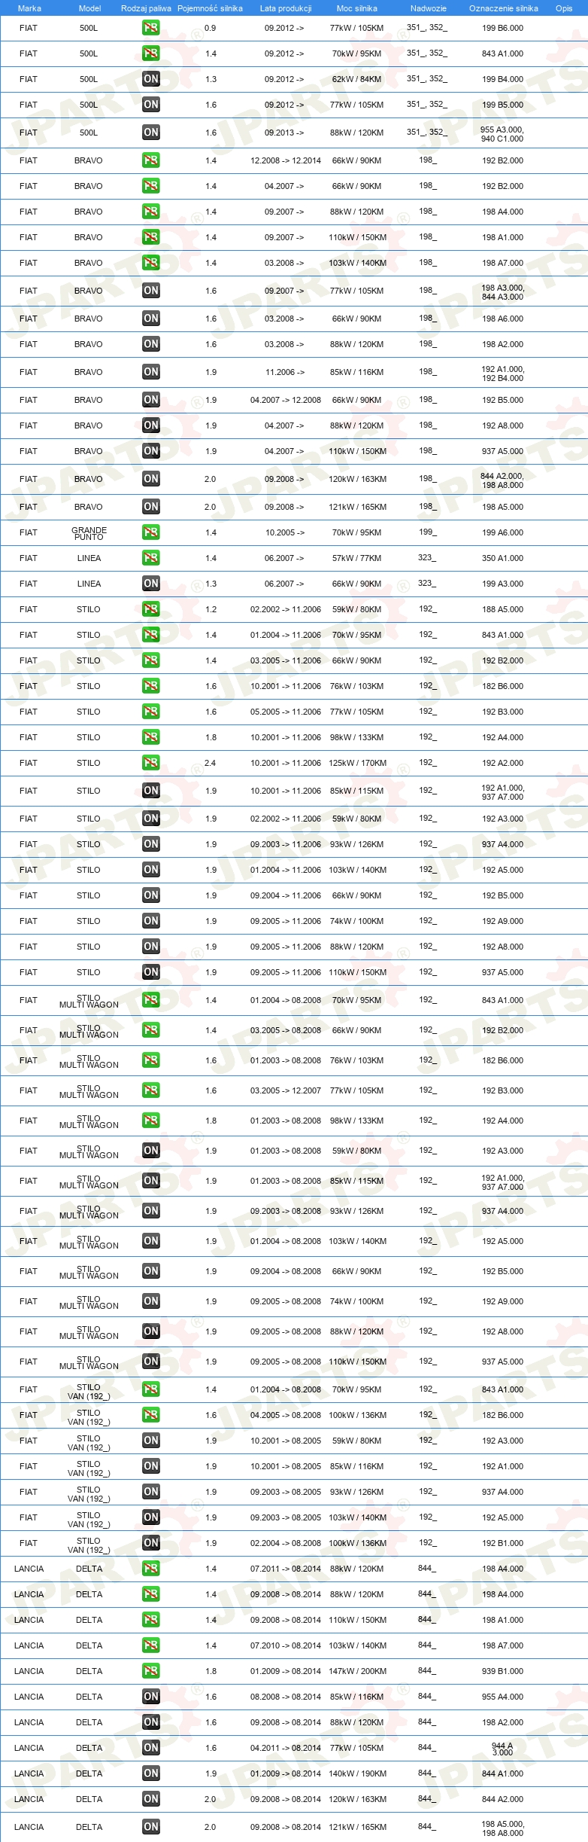Click petrol icon in Stilo Multi Wagon 1.8 row
The image size is (588, 1842).
[151, 1121]
